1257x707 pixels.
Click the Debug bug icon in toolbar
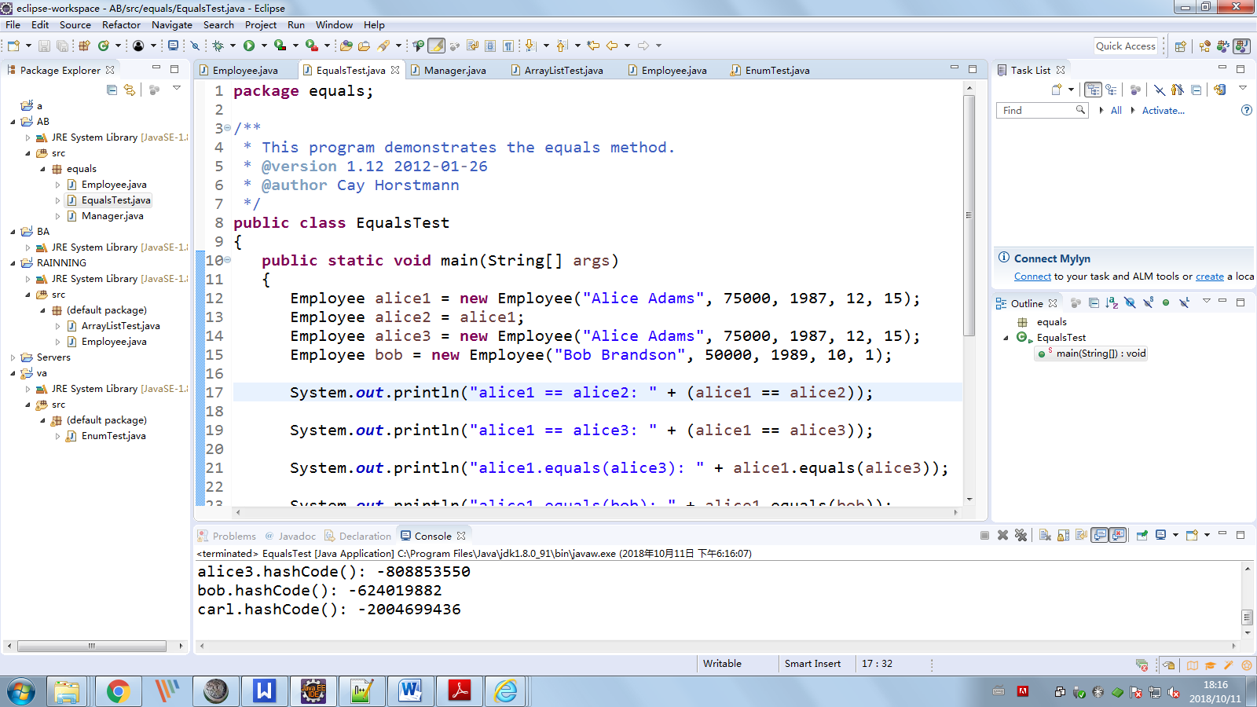218,46
